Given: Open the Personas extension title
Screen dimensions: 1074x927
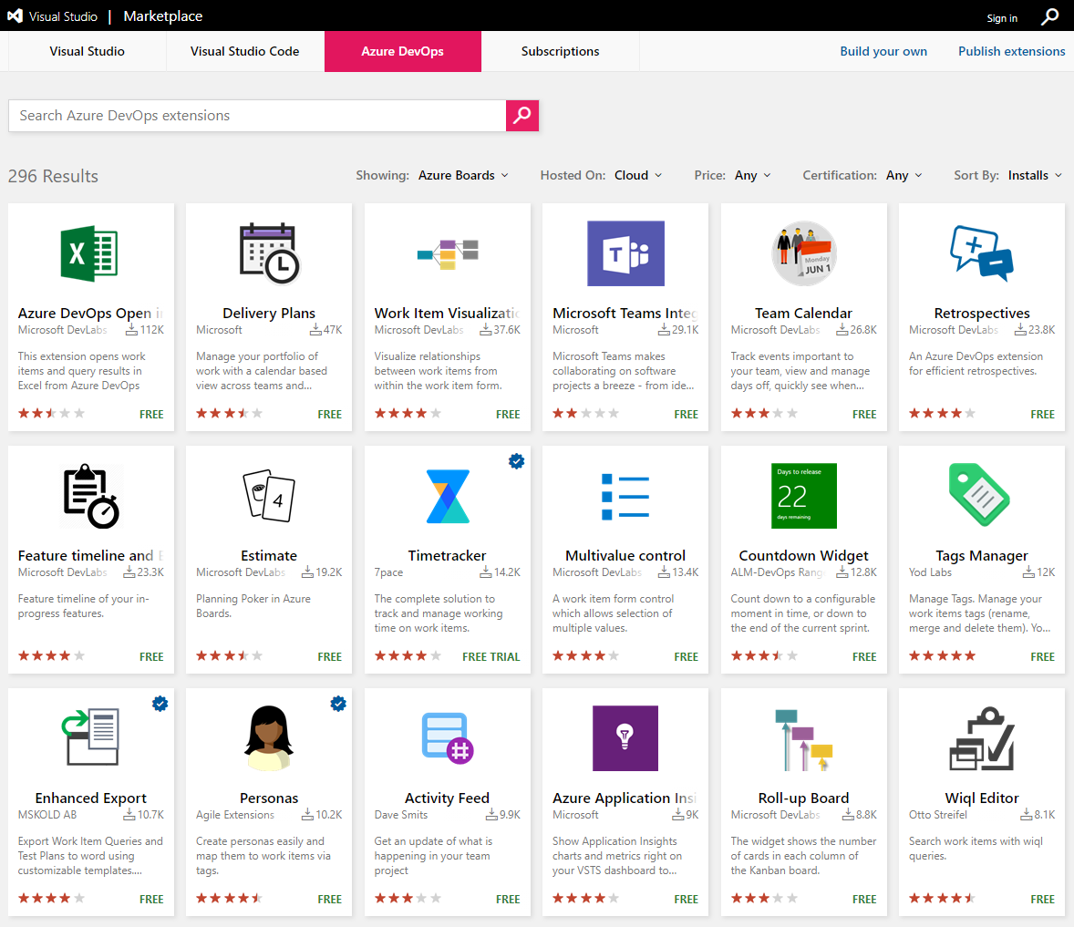Looking at the screenshot, I should [268, 798].
